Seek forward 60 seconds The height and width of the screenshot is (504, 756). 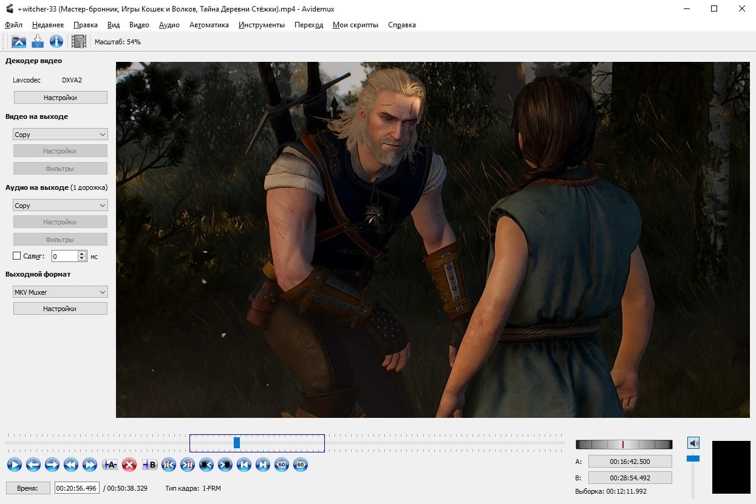[x=300, y=465]
